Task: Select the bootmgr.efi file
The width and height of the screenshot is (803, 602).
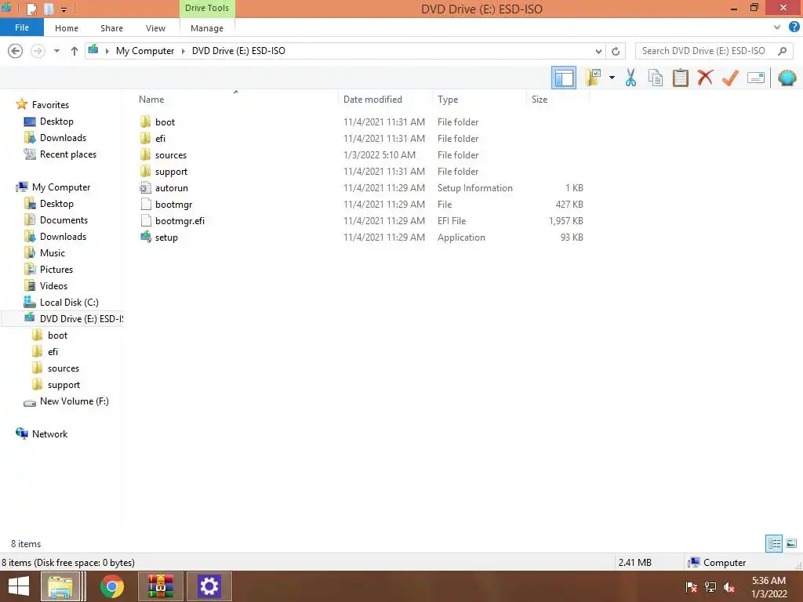Action: click(180, 220)
